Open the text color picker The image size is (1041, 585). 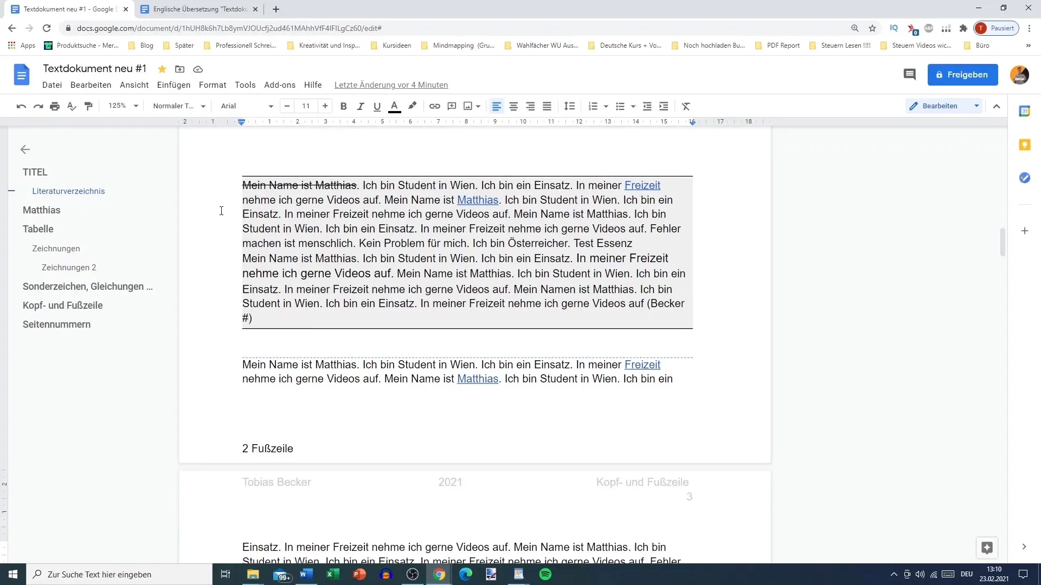click(395, 106)
